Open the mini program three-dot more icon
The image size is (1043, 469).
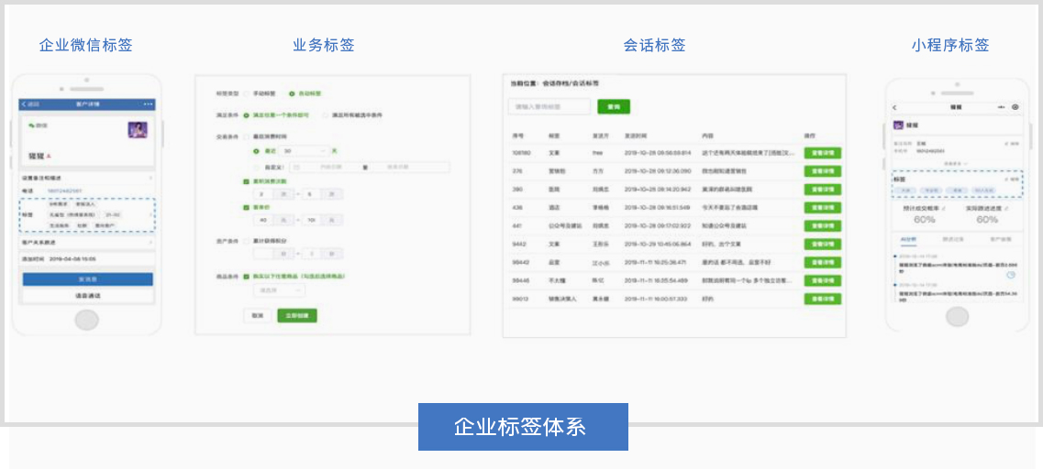pyautogui.click(x=1001, y=107)
